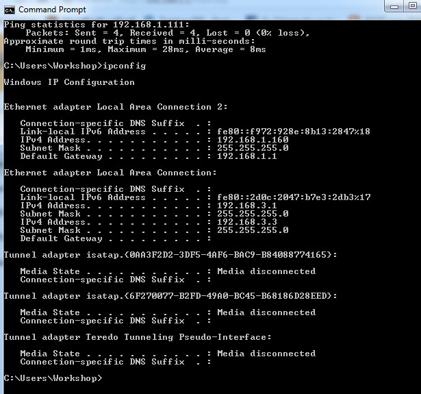Image resolution: width=421 pixels, height=394 pixels.
Task: Click the Command Prompt system menu icon
Action: click(10, 10)
